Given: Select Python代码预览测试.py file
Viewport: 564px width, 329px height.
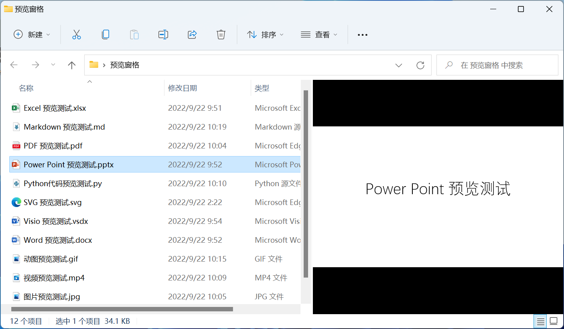Looking at the screenshot, I should (x=63, y=183).
